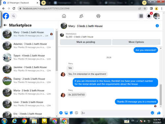Open the Friends icon in top nav
The width and height of the screenshot is (165, 124).
(81, 16)
